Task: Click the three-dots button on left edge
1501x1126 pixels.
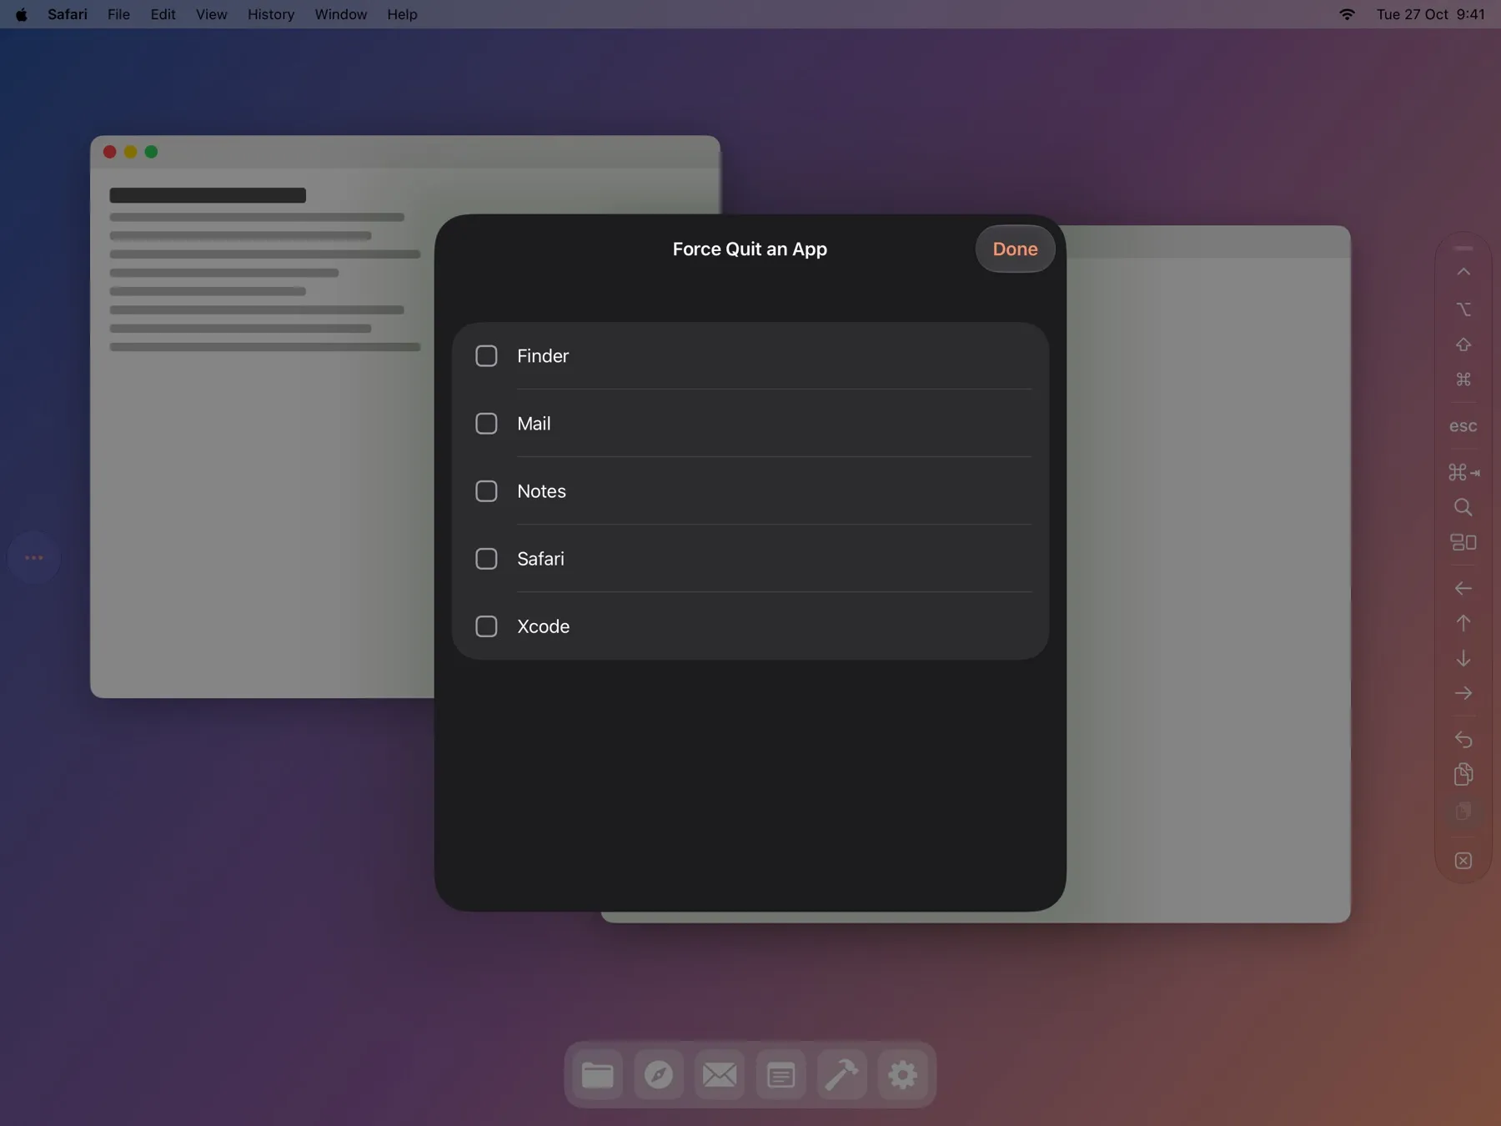Action: 34,557
